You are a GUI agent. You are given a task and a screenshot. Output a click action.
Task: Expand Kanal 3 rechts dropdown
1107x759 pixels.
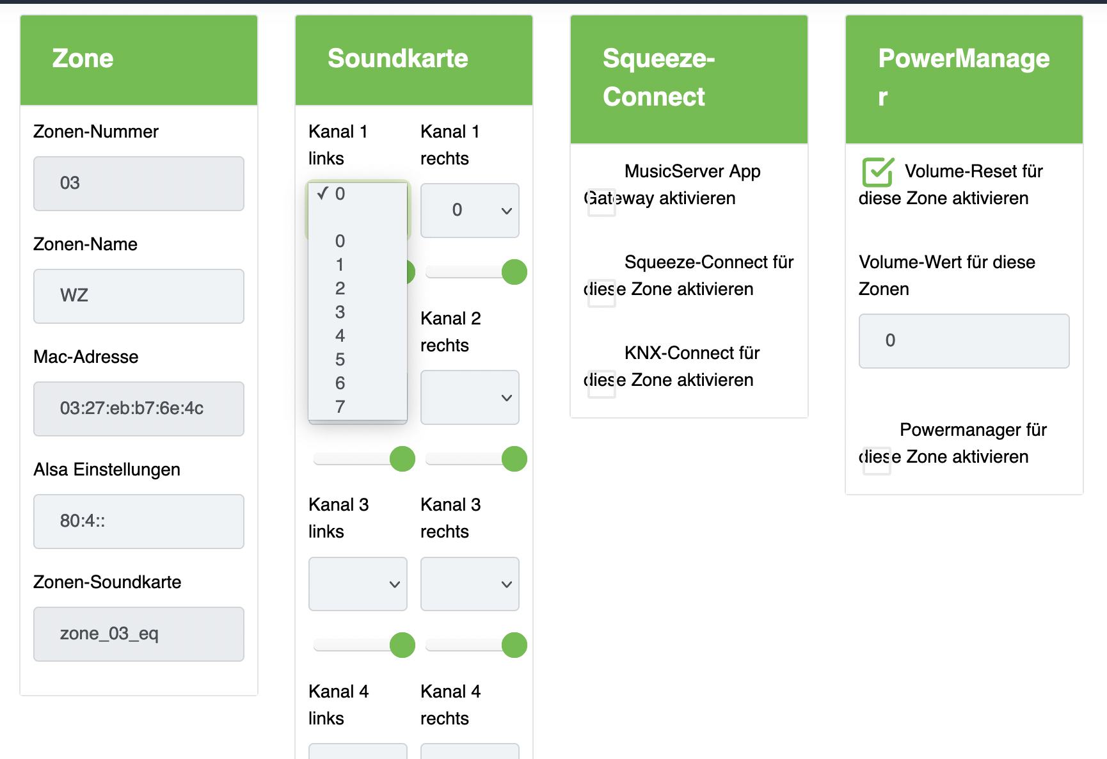pos(470,584)
